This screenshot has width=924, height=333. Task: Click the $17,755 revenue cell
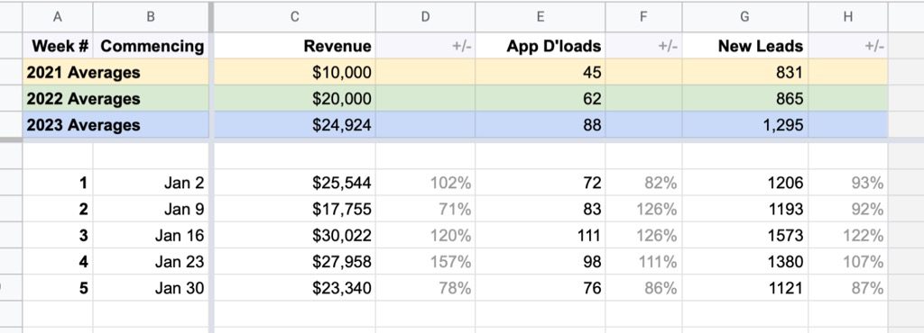coord(295,209)
